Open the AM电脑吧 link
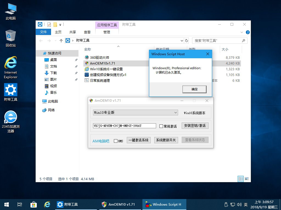 (x=101, y=141)
